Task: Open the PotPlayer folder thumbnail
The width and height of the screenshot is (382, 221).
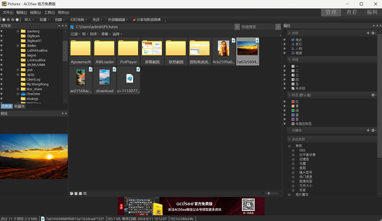Action: 128,49
